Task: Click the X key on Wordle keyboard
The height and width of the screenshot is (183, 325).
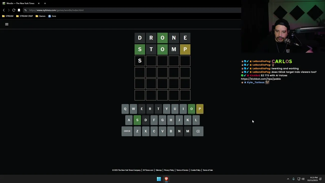Action: [145, 131]
